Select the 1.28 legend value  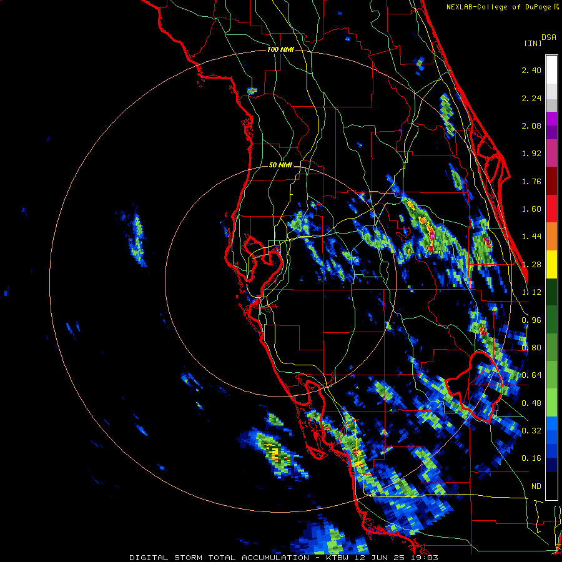(531, 265)
